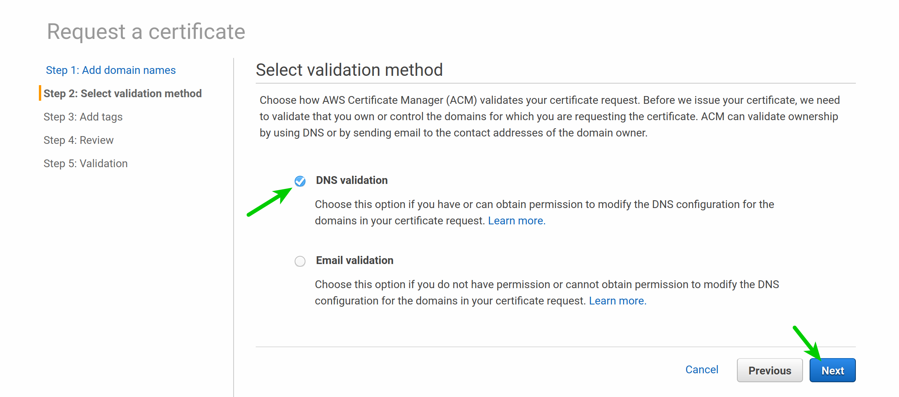Click the Email validation option label
The height and width of the screenshot is (397, 899).
[x=354, y=261]
